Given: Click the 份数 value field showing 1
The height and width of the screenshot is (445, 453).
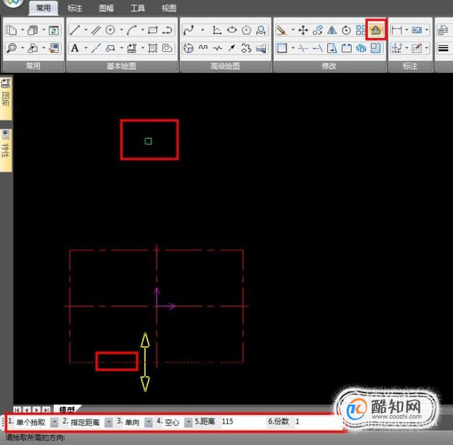Looking at the screenshot, I should pos(316,422).
